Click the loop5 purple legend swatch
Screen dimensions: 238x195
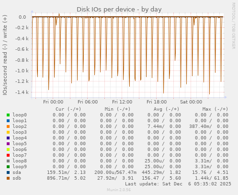click(x=8, y=144)
